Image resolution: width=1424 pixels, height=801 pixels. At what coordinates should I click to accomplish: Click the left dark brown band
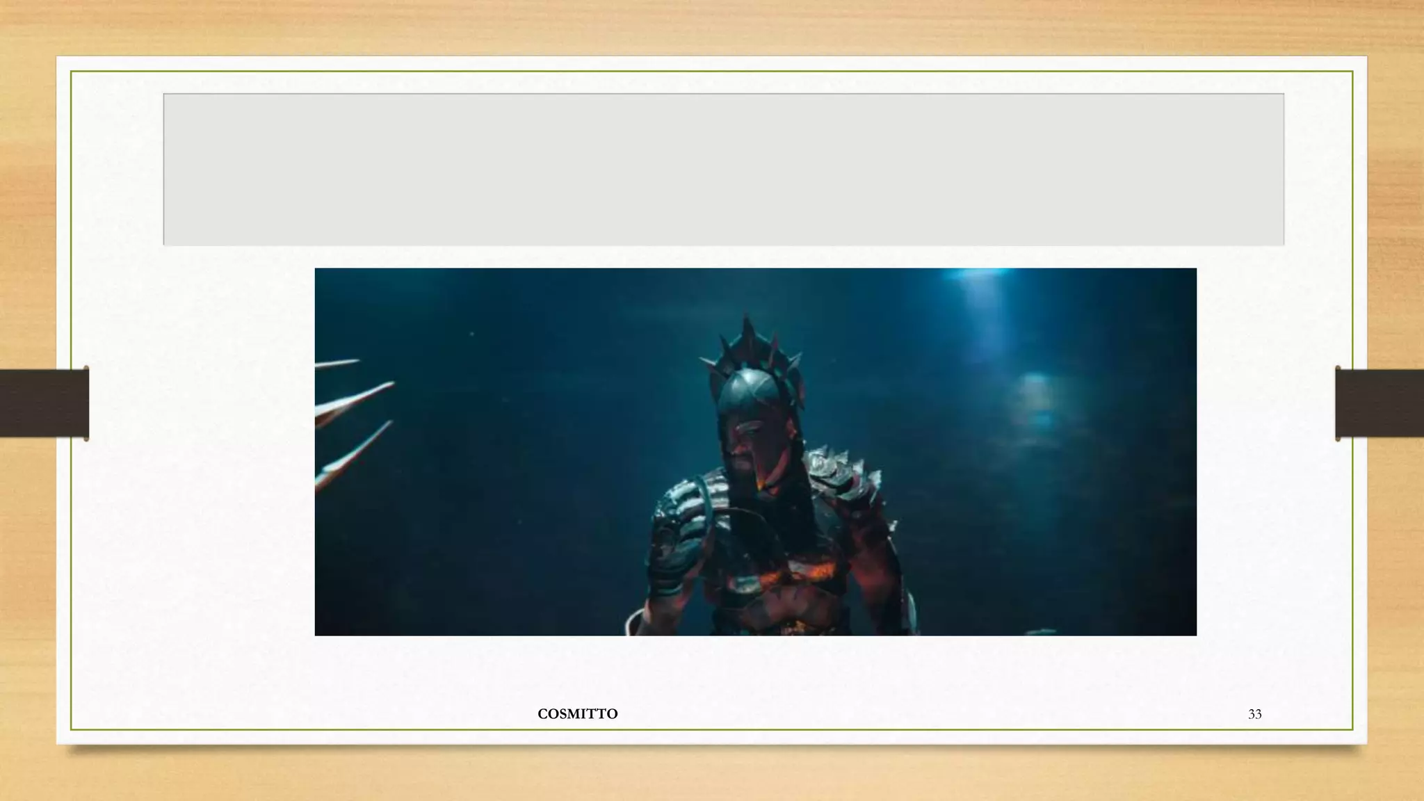[x=43, y=403]
